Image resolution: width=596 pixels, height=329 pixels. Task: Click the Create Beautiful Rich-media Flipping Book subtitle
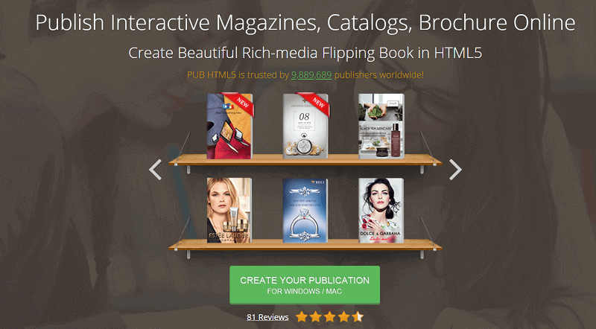(305, 53)
